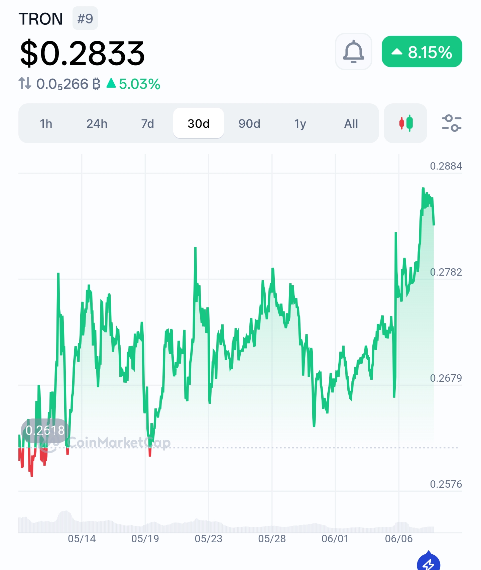The height and width of the screenshot is (570, 481).
Task: Select the 1y time range
Action: (300, 123)
